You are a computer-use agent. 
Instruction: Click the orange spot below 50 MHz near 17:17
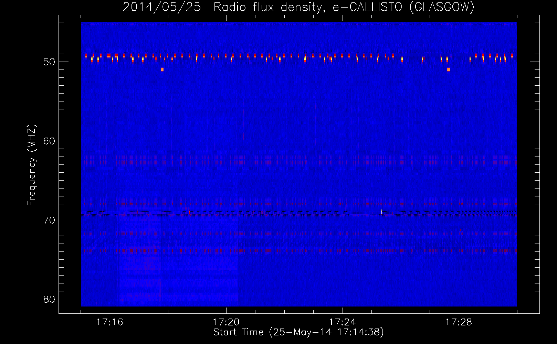click(x=162, y=69)
